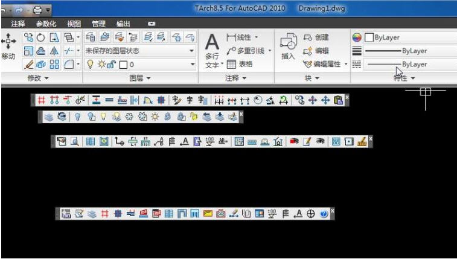
Task: Click the red eye hide icon, third toolbar
Action: 294,142
